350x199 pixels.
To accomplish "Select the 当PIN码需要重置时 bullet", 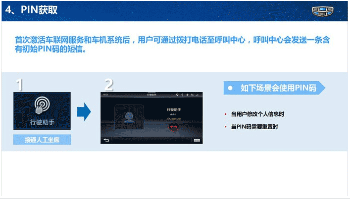I will [254, 127].
